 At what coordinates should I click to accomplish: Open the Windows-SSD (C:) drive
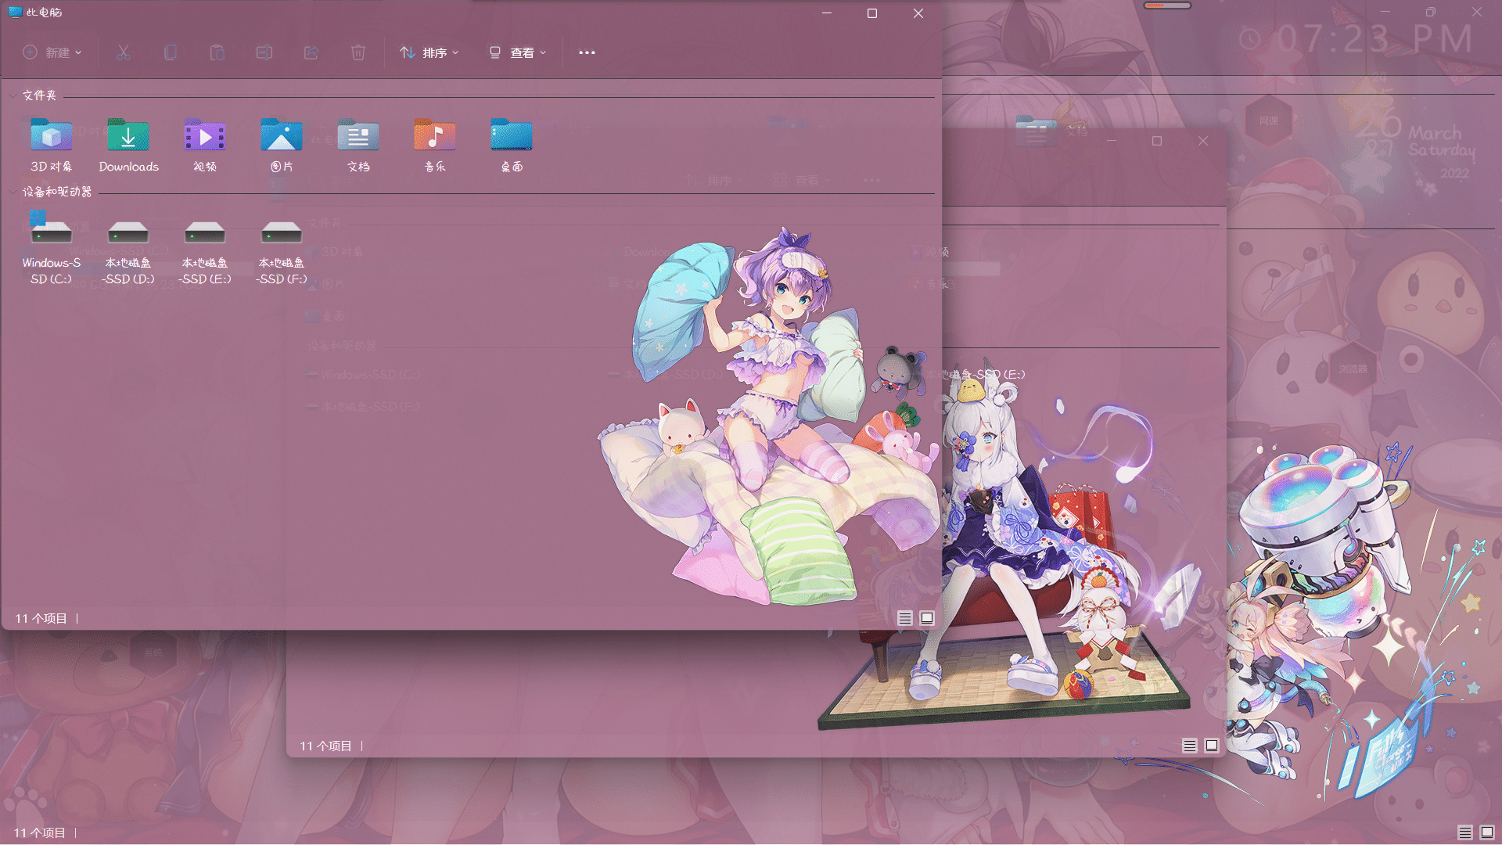pos(51,233)
